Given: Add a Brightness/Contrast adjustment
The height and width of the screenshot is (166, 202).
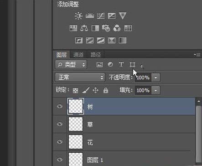Looking at the screenshot, I should [78, 16].
